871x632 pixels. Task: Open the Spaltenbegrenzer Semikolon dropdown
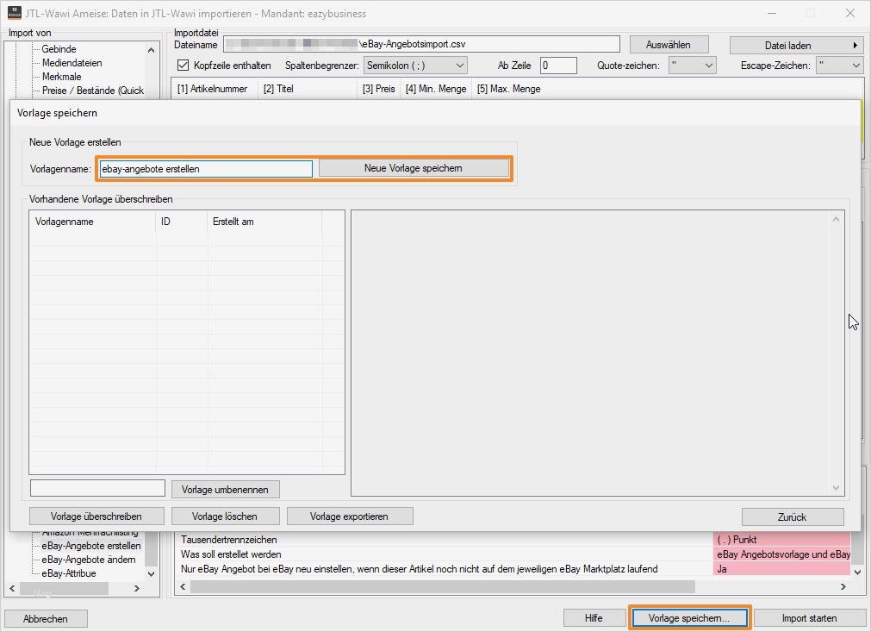[415, 65]
